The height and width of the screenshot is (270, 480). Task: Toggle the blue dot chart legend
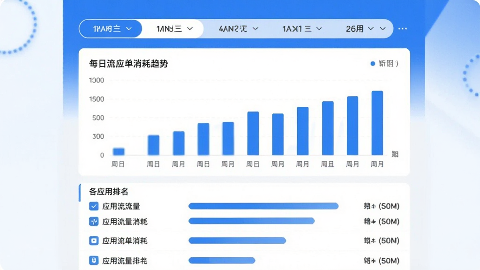(384, 64)
